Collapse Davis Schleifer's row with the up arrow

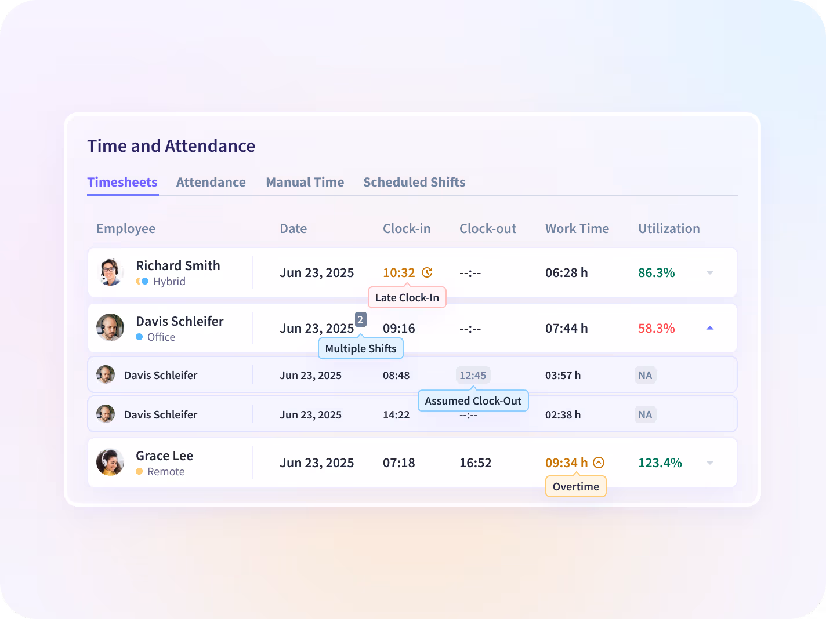click(x=710, y=328)
